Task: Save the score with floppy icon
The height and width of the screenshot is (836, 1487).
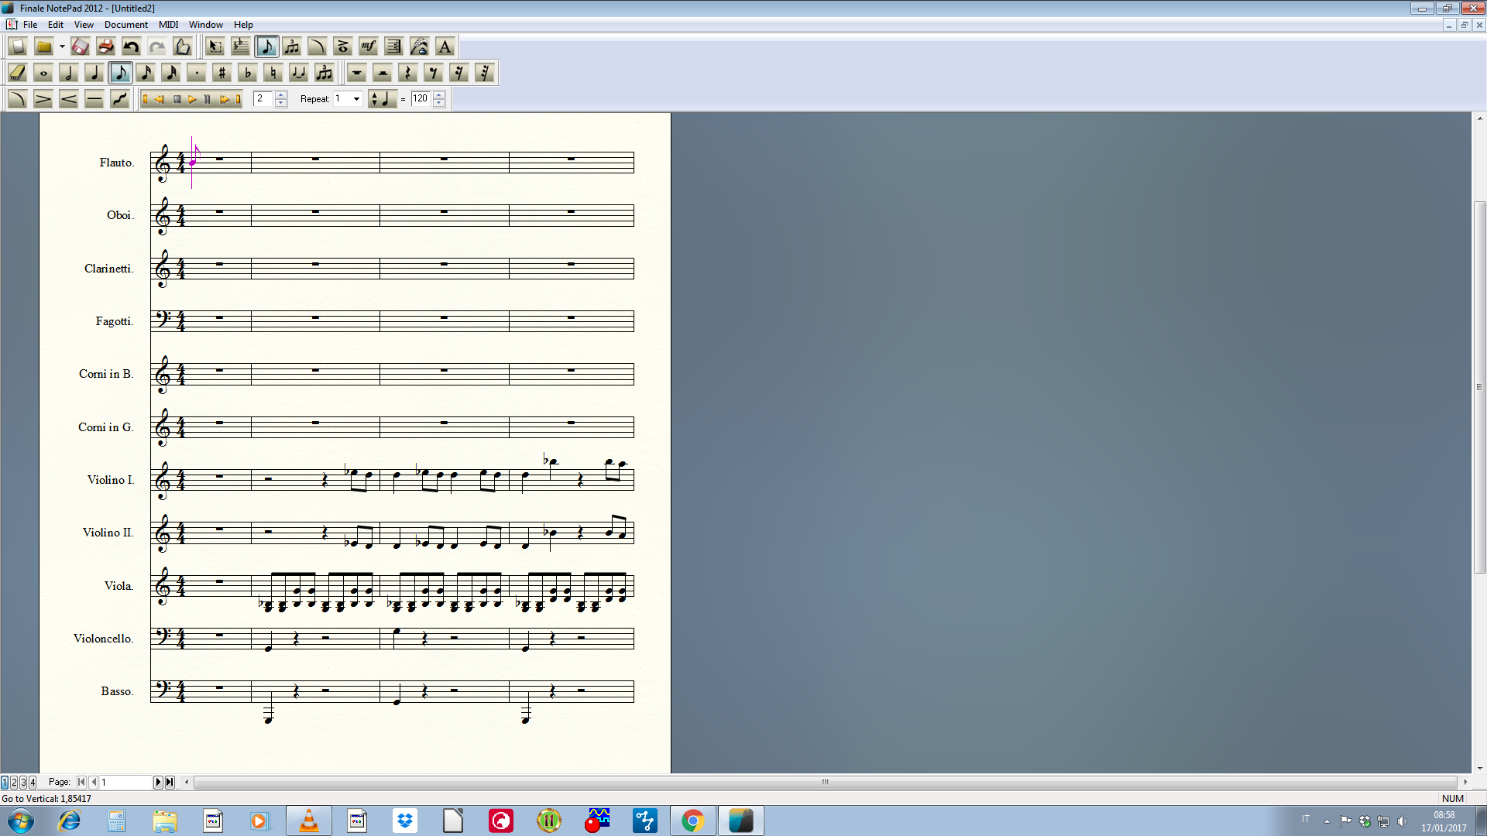Action: coord(81,47)
